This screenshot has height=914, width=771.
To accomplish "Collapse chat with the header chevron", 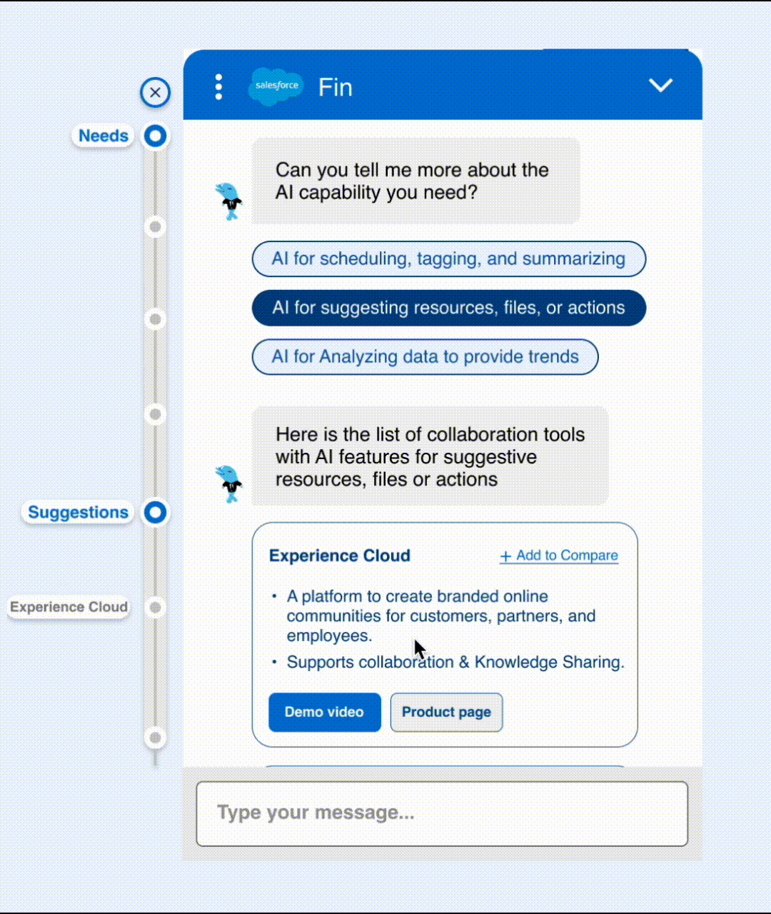I will click(x=660, y=85).
